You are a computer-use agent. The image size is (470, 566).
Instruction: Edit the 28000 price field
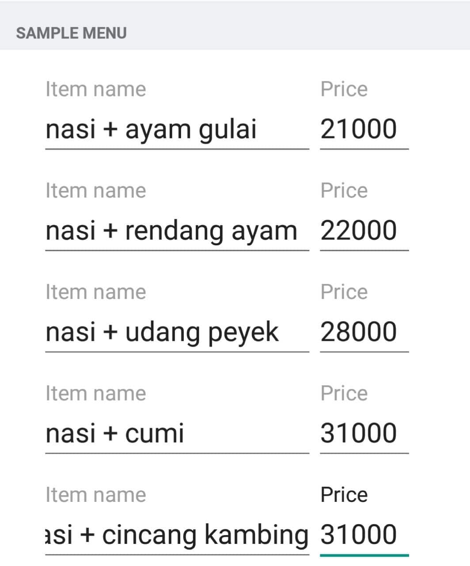(x=364, y=332)
